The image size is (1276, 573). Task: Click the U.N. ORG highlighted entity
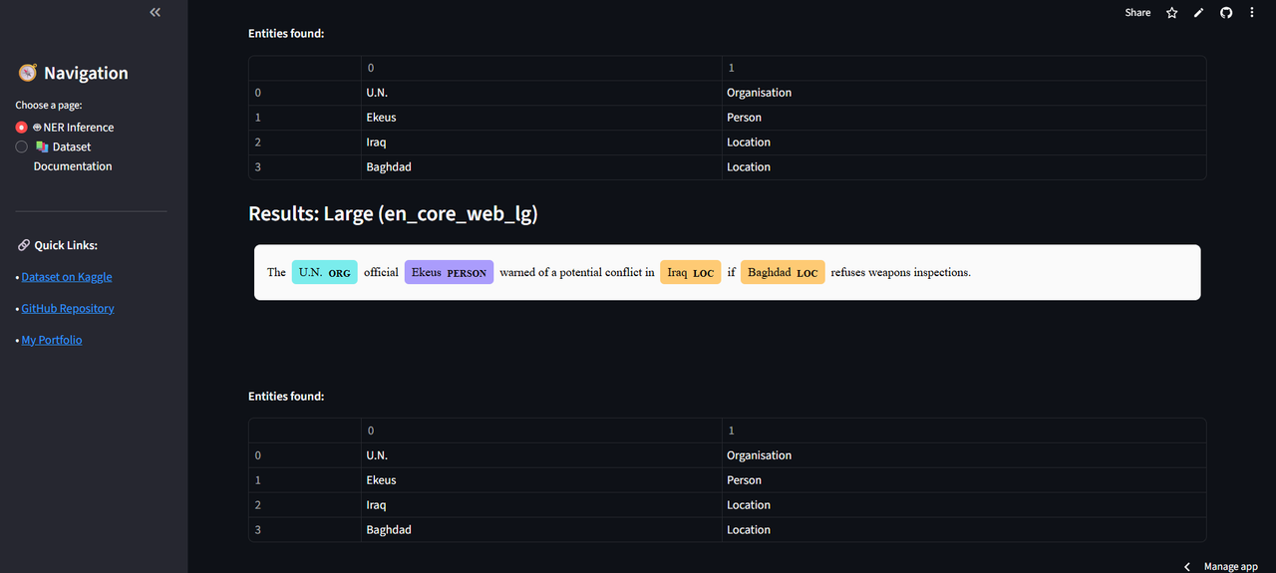click(x=324, y=272)
